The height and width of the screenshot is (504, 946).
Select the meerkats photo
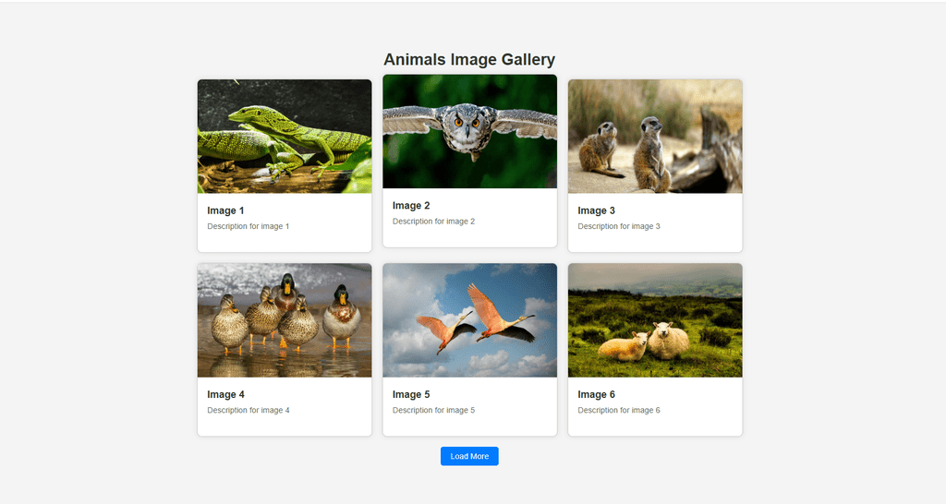point(655,137)
